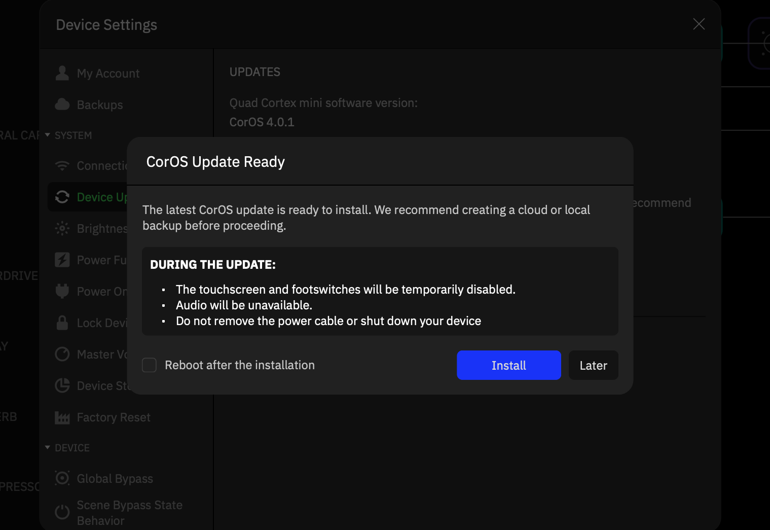Click the Connections wifi icon
The height and width of the screenshot is (530, 770).
(62, 166)
